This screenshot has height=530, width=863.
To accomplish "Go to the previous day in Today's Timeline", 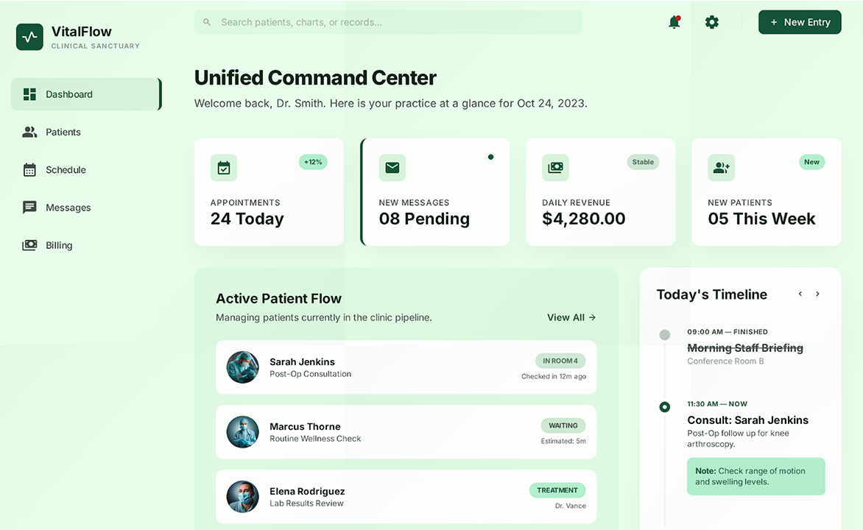I will (800, 294).
